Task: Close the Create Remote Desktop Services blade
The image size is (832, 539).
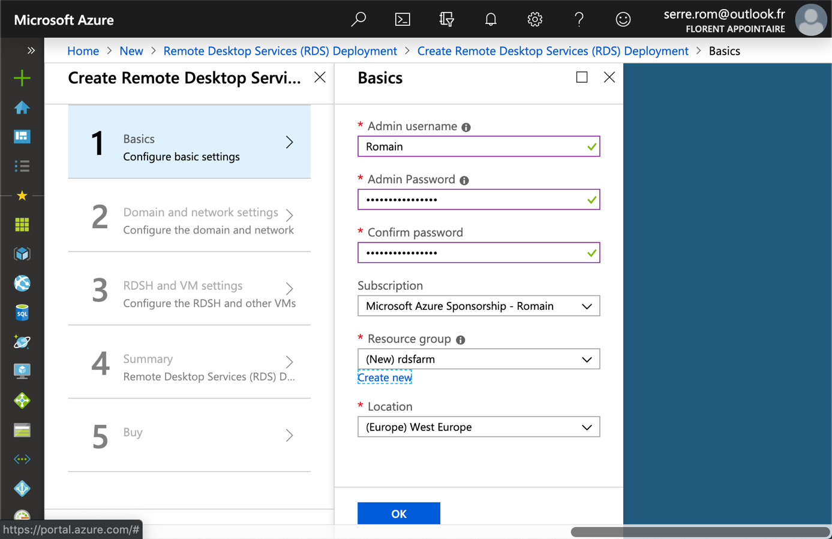Action: coord(320,77)
